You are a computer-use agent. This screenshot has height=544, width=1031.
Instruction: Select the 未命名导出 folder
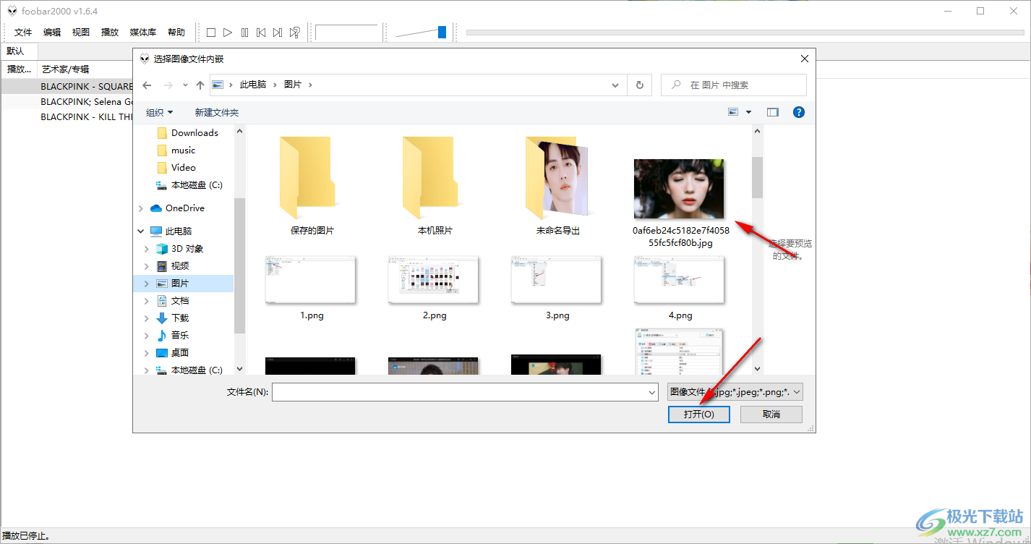click(x=558, y=187)
